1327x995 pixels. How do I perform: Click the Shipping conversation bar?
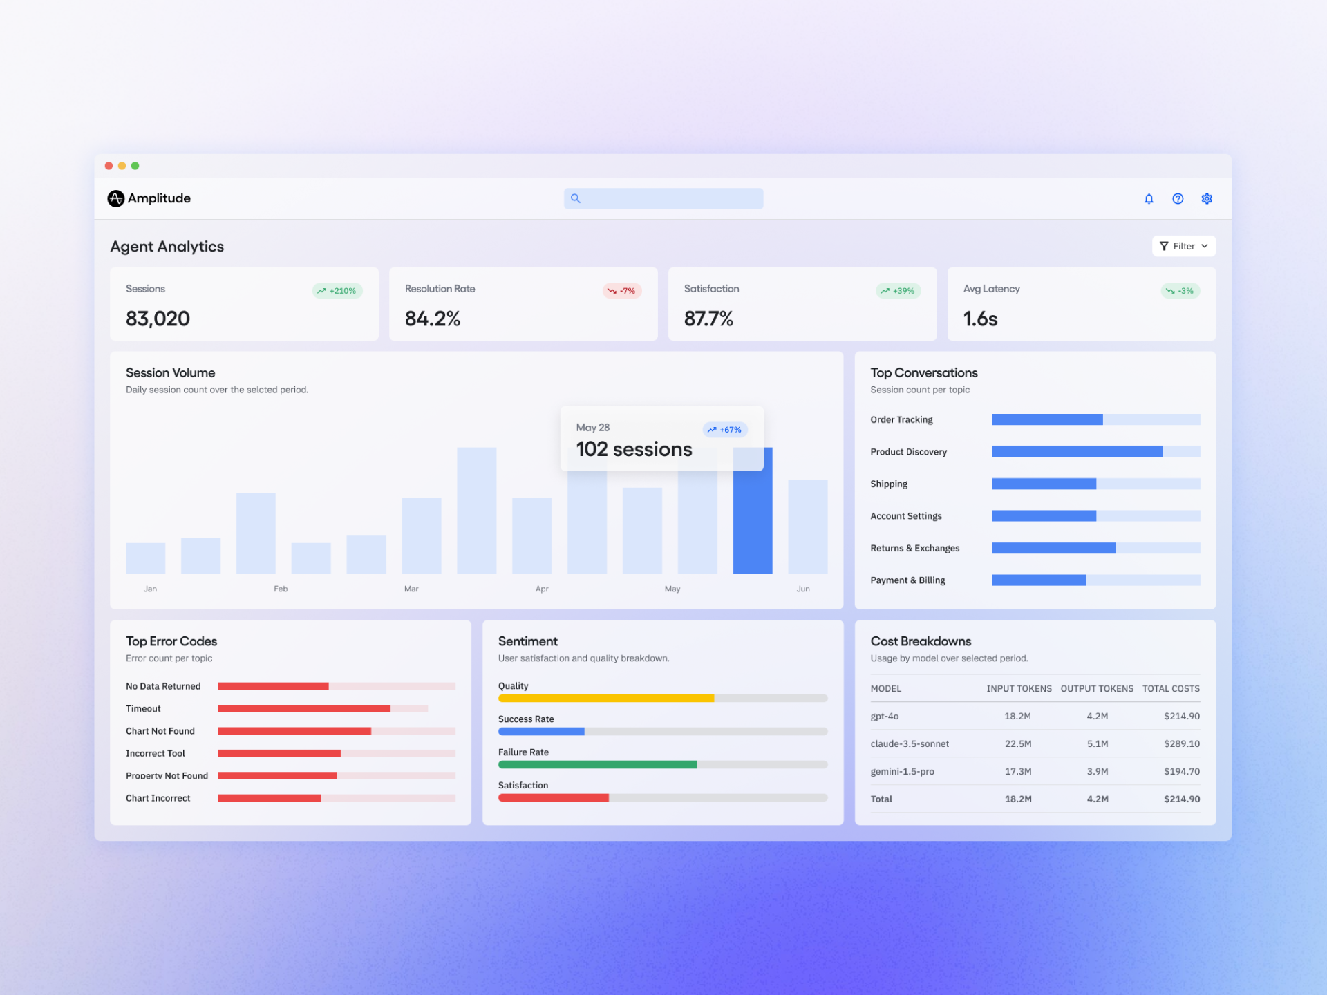(1096, 484)
